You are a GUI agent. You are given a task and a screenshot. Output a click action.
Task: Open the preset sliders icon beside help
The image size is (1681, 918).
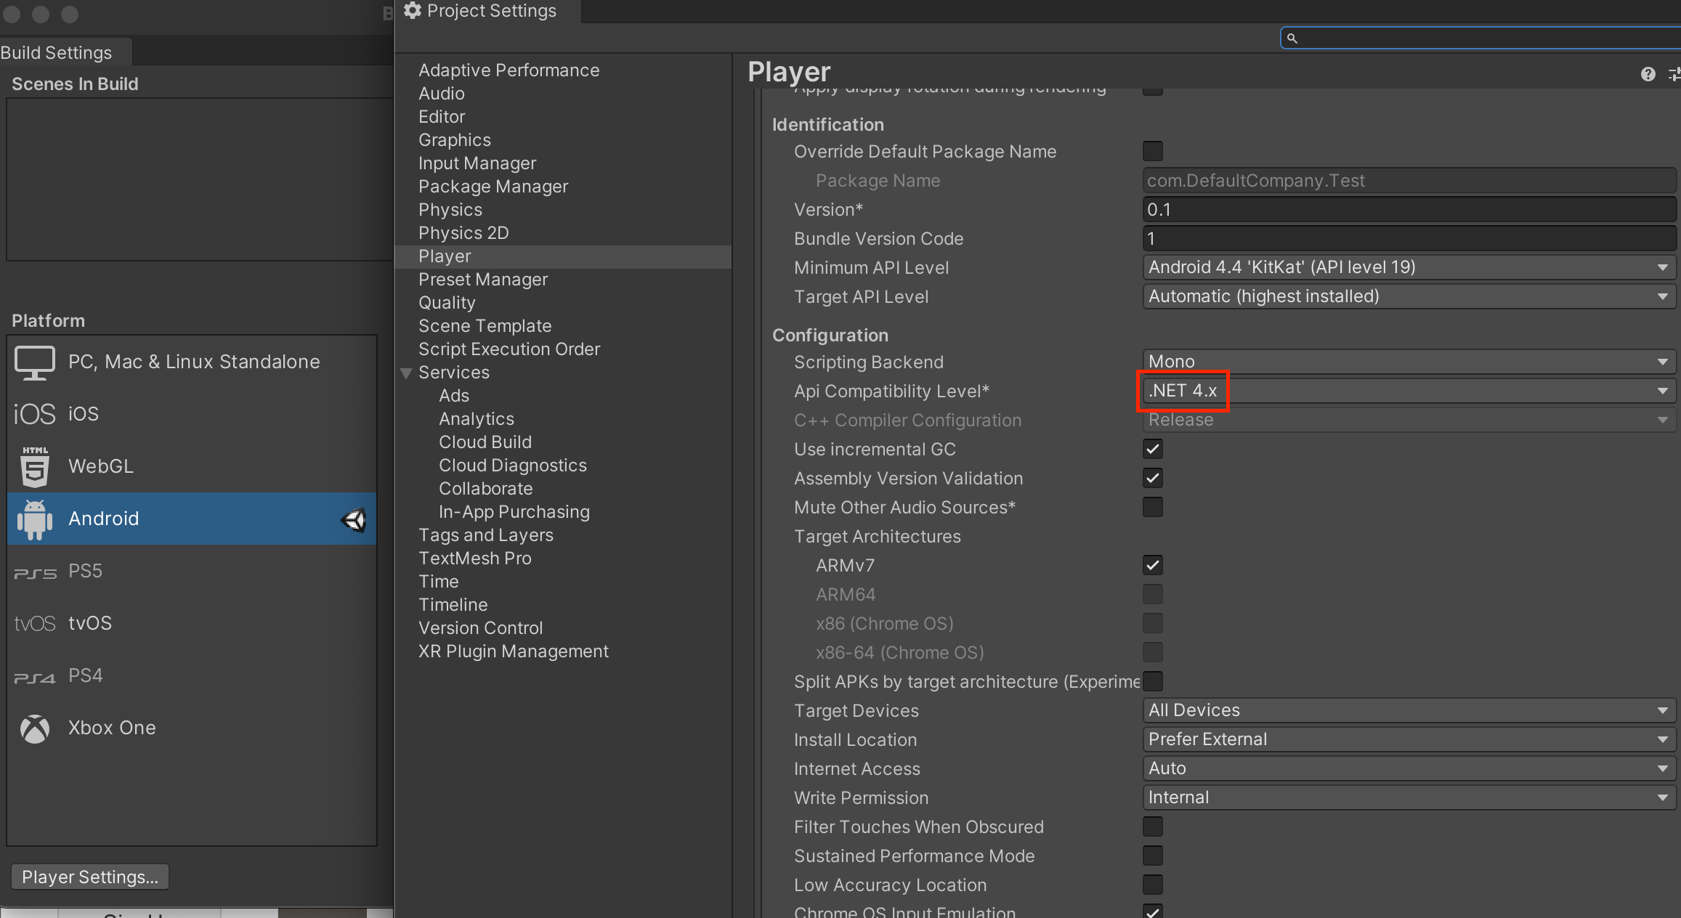point(1674,74)
